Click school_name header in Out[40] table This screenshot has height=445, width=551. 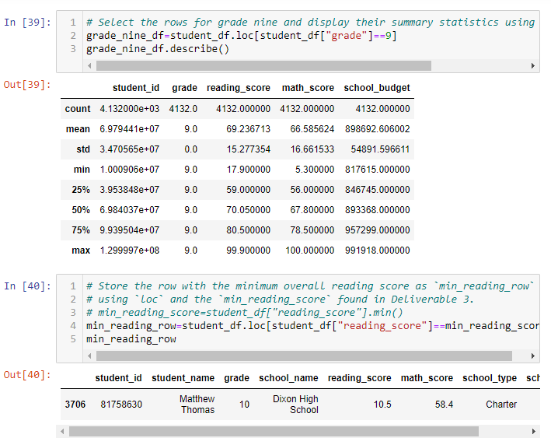(288, 378)
